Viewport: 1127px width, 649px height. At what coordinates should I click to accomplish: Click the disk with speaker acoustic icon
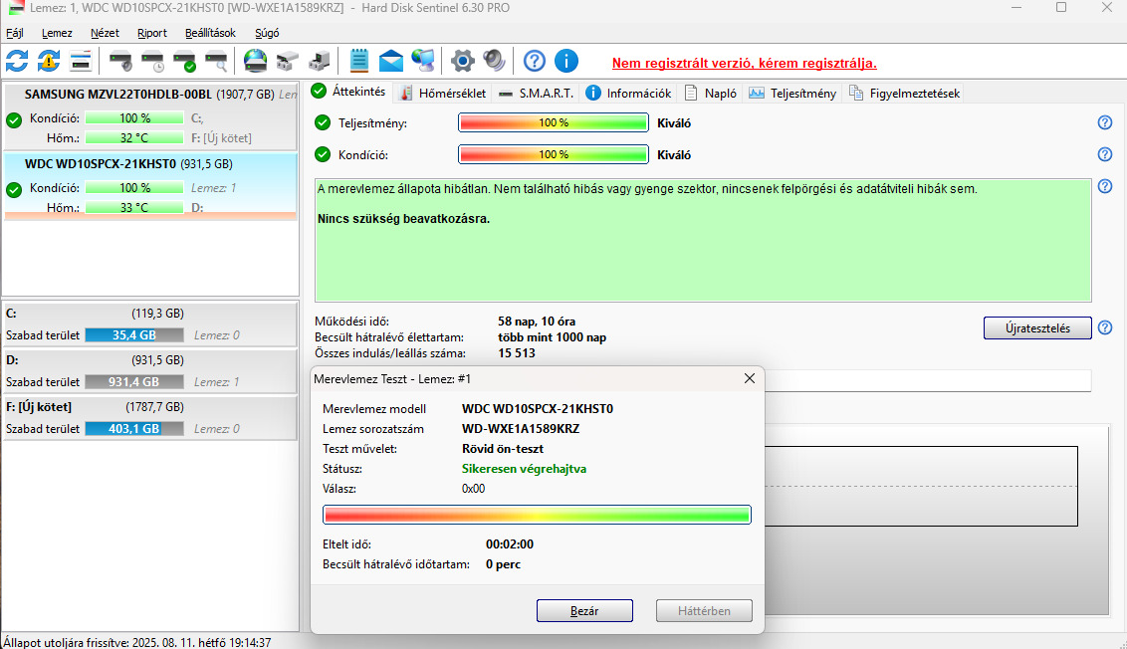tap(120, 61)
